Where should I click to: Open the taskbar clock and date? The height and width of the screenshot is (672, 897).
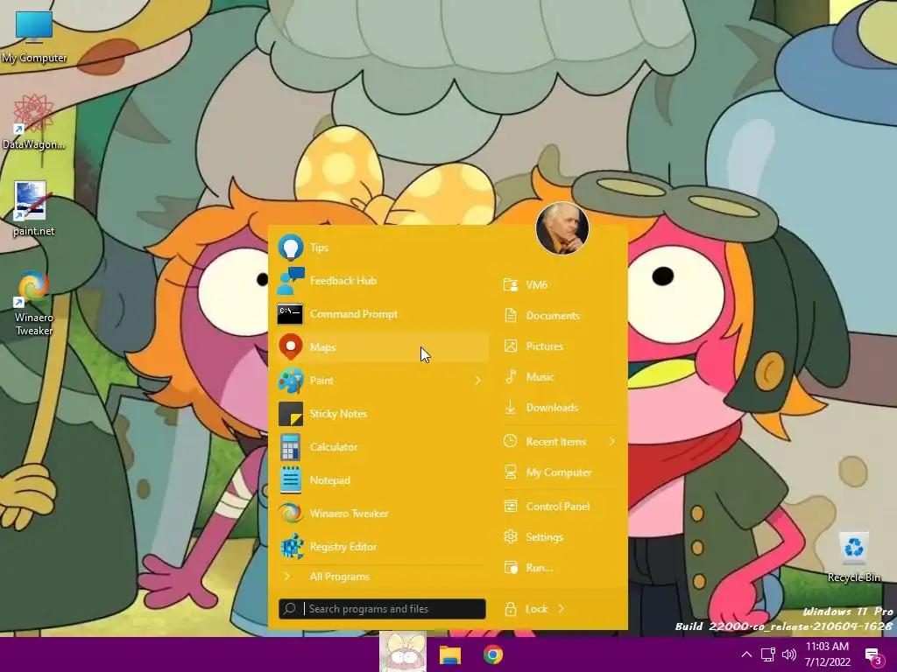[x=827, y=654]
